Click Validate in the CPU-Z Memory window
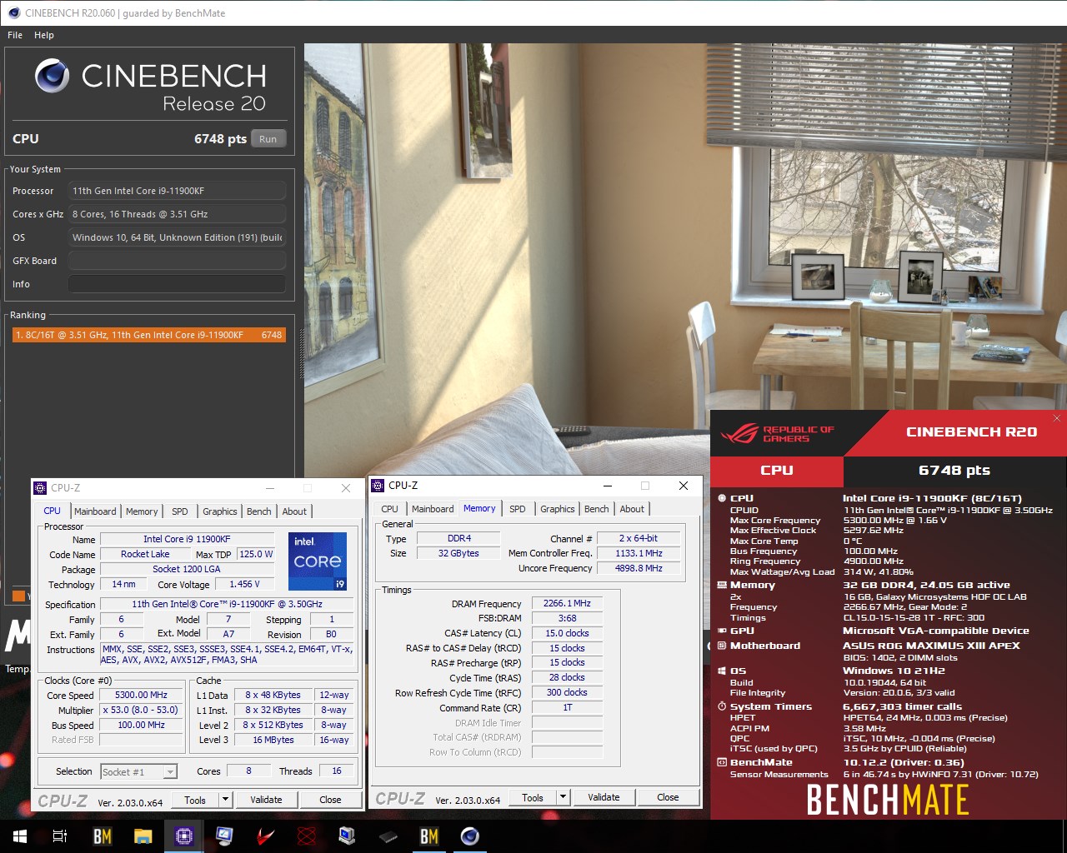The height and width of the screenshot is (853, 1067). point(604,797)
